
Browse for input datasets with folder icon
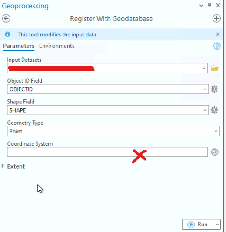tap(215, 68)
